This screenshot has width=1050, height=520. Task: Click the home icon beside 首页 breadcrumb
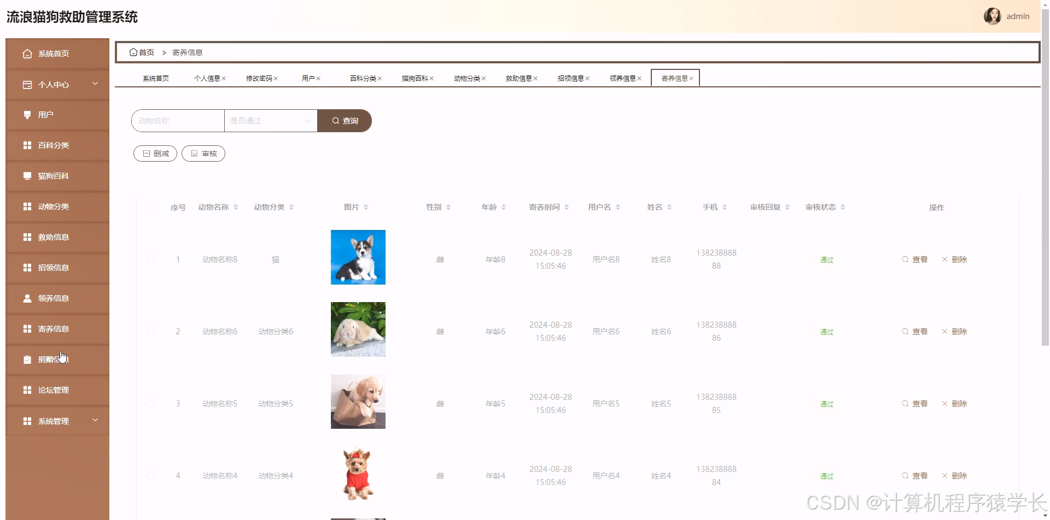(133, 52)
